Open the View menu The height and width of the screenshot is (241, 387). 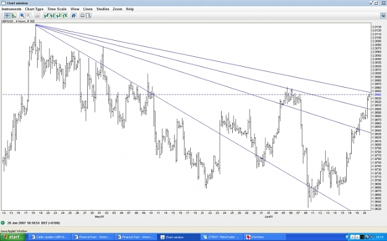[75, 9]
